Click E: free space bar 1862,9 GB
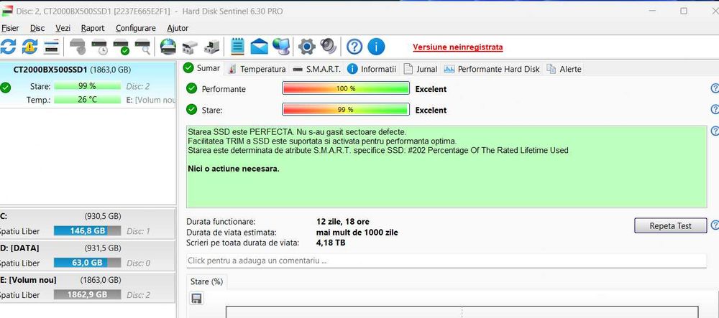The width and height of the screenshot is (719, 318). 87,294
